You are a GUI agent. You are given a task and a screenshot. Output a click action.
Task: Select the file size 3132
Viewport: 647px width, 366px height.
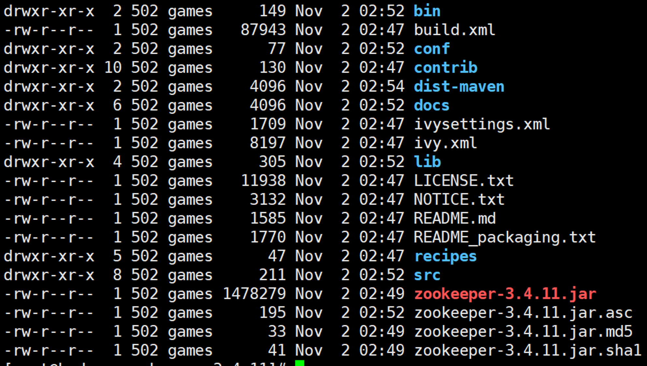tap(268, 200)
